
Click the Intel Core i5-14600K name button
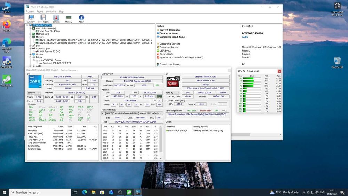click(x=62, y=77)
